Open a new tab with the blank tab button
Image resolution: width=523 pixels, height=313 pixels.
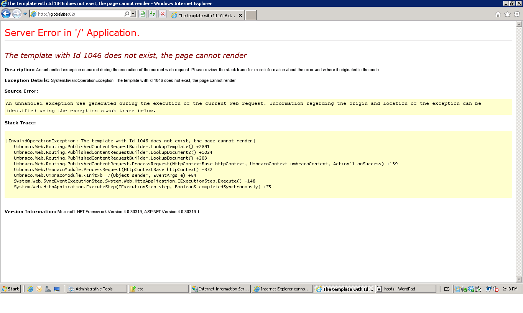pos(251,15)
